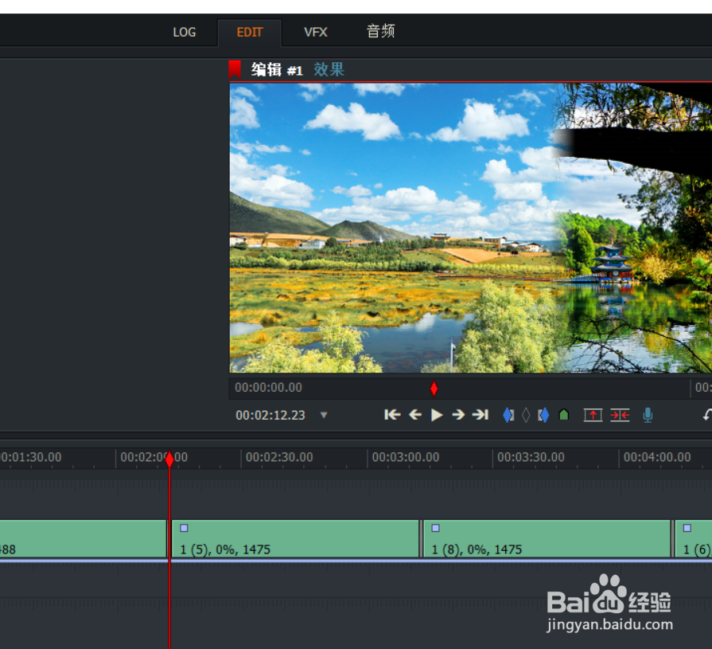Click the microphone voiceover recording icon
712x649 pixels.
click(648, 414)
